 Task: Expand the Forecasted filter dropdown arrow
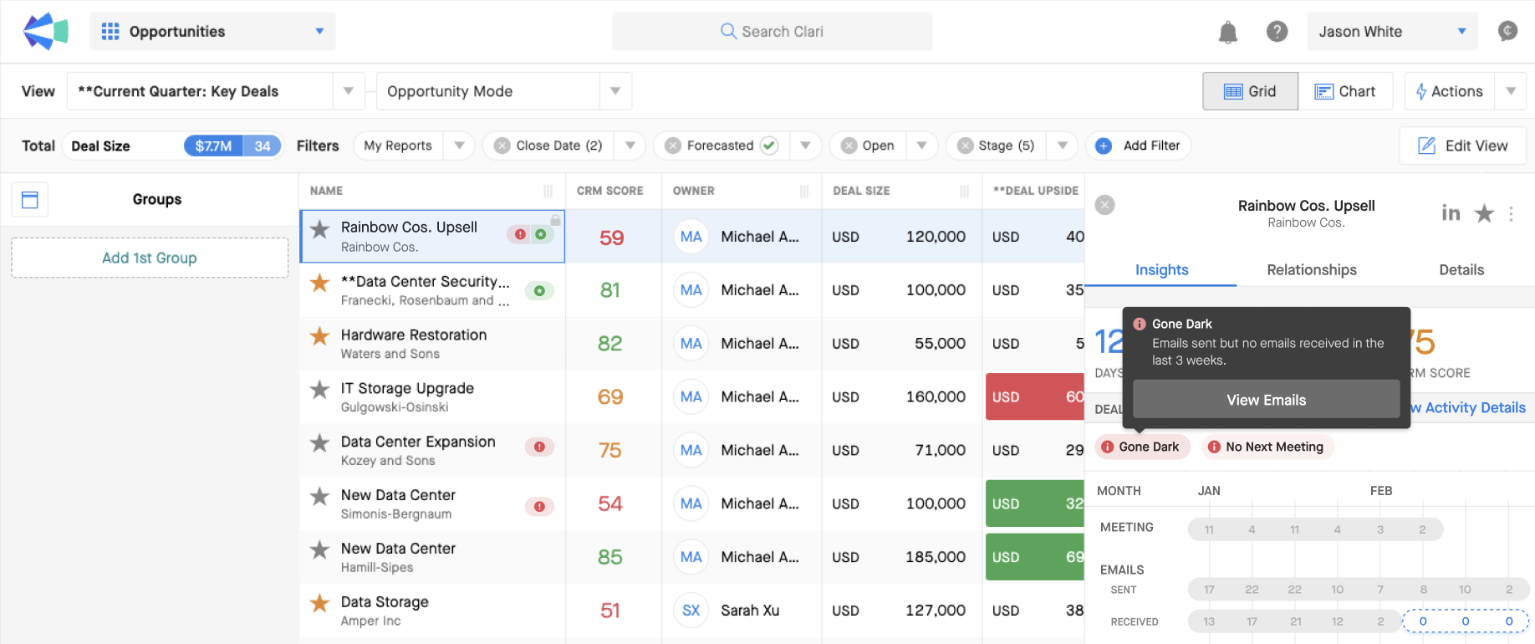805,146
